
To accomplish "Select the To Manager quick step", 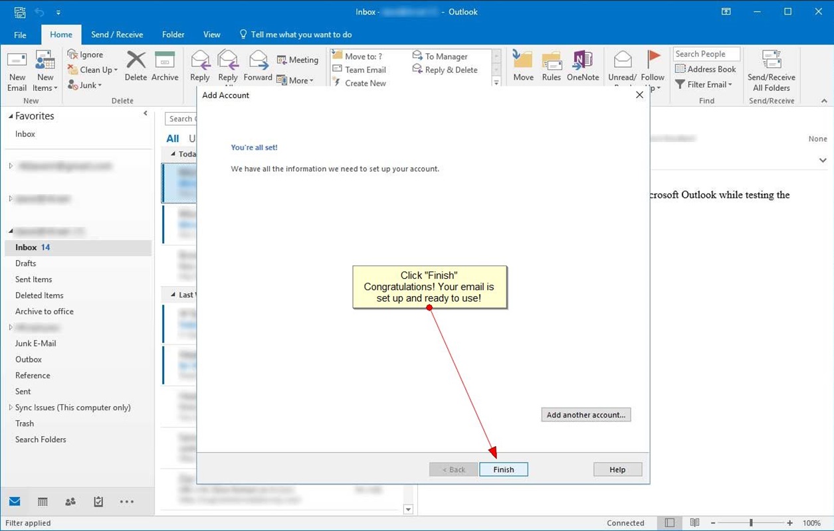I will point(440,56).
